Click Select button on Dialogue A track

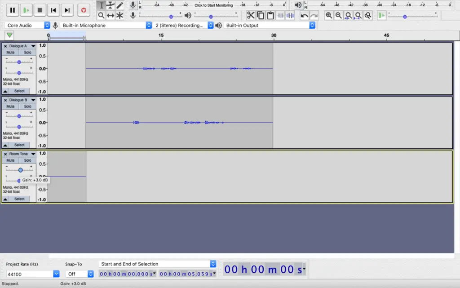click(19, 91)
